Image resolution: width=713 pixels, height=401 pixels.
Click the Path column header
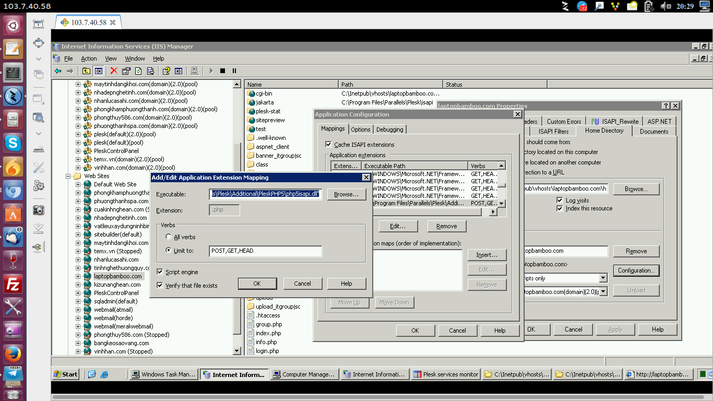[x=391, y=84]
